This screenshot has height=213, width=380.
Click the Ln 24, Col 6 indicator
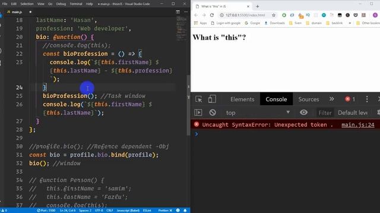tap(68, 211)
